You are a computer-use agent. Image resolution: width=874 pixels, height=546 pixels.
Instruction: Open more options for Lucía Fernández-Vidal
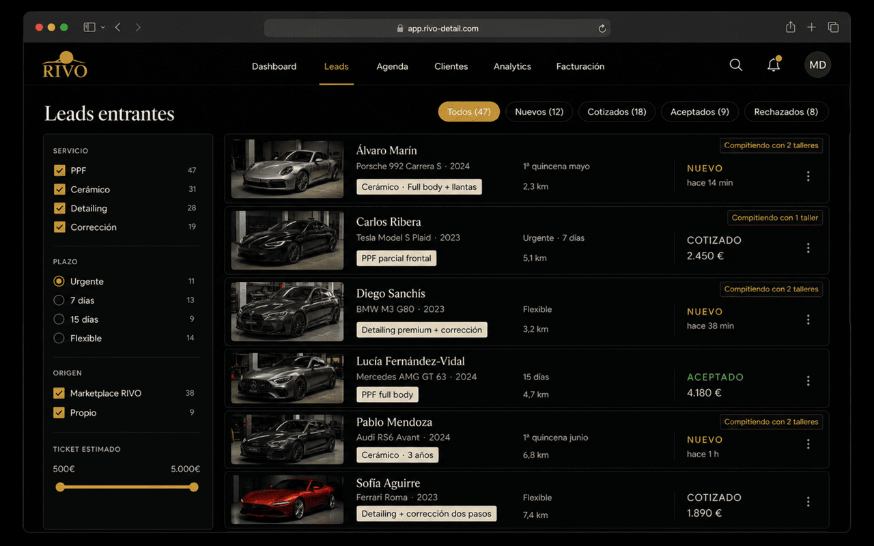pyautogui.click(x=808, y=381)
